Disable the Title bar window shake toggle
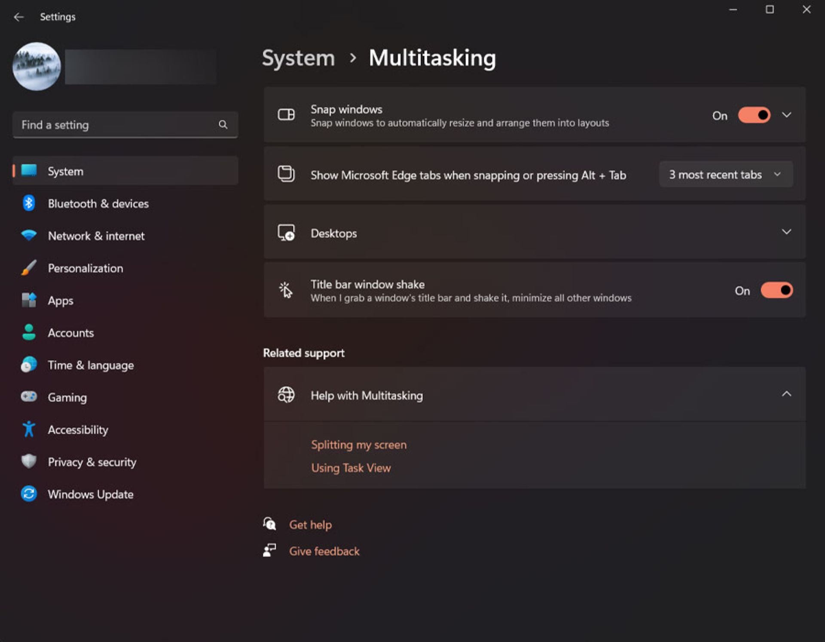825x642 pixels. click(x=776, y=290)
